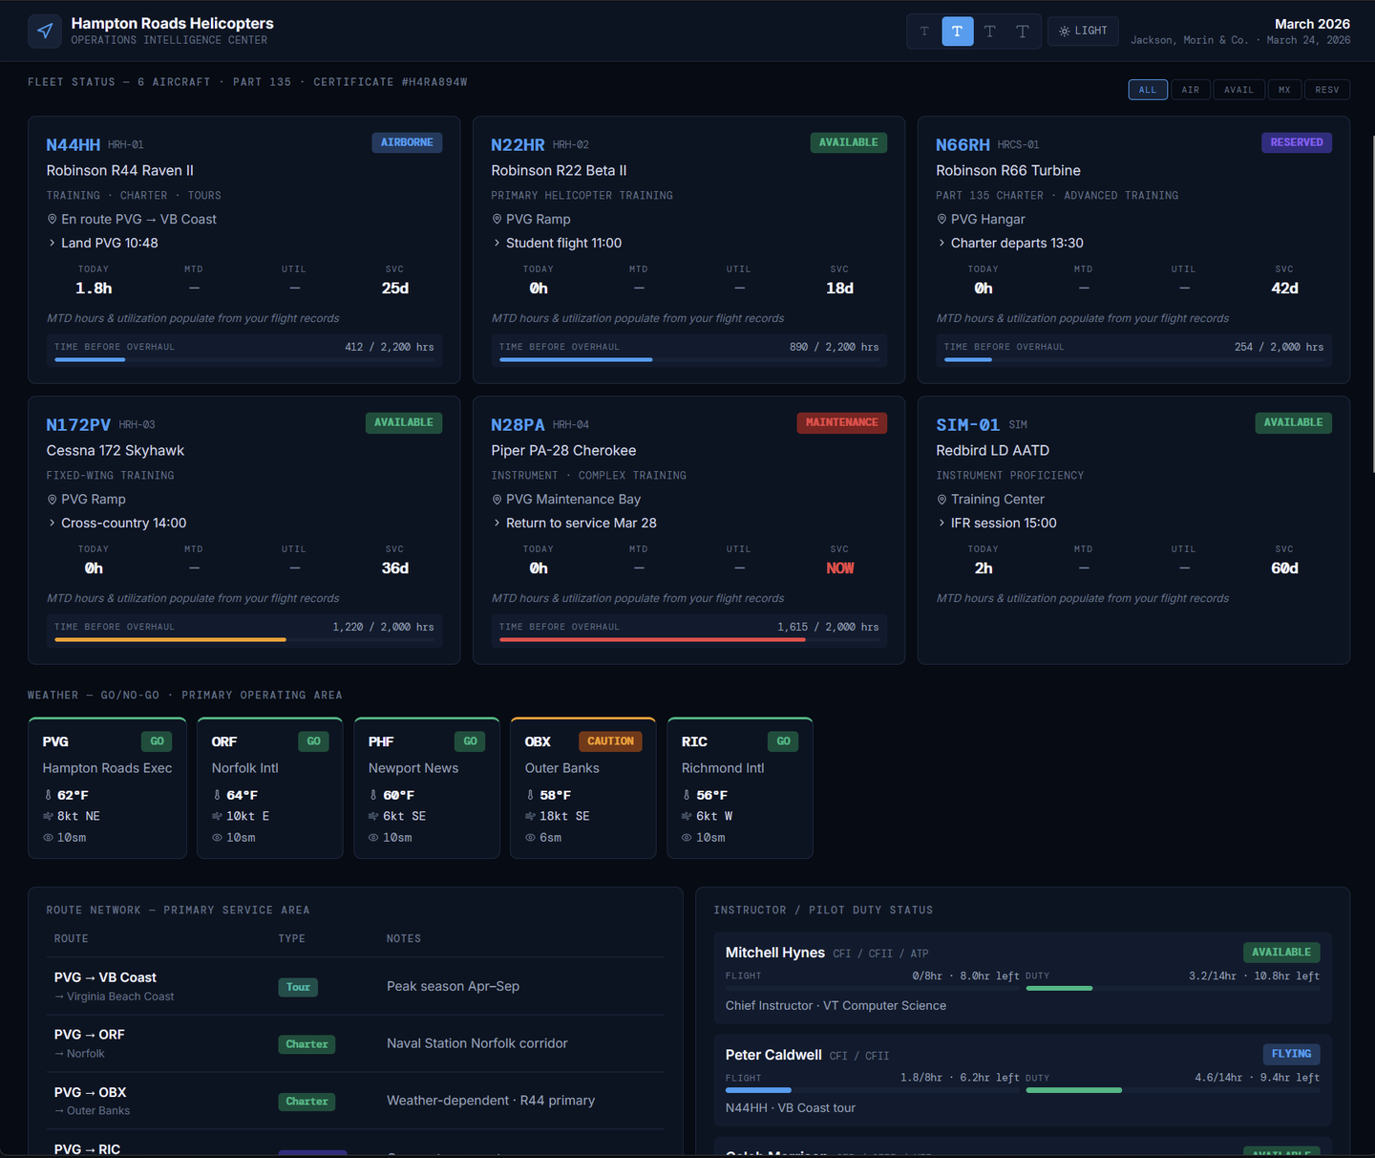Screen dimensions: 1375x1158
Task: Click the location pin for PVG Maintenance Bay
Action: pos(497,500)
